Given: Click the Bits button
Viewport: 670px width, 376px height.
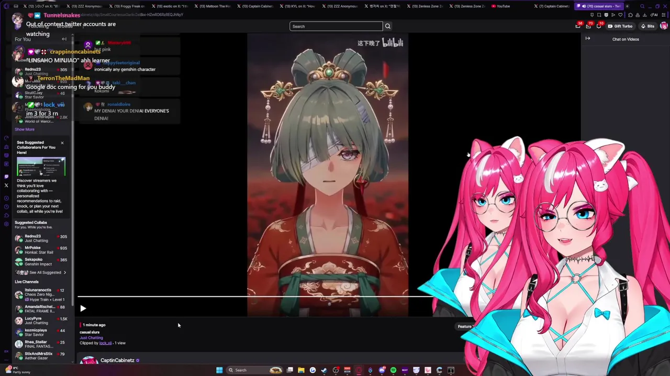Looking at the screenshot, I should tap(647, 26).
